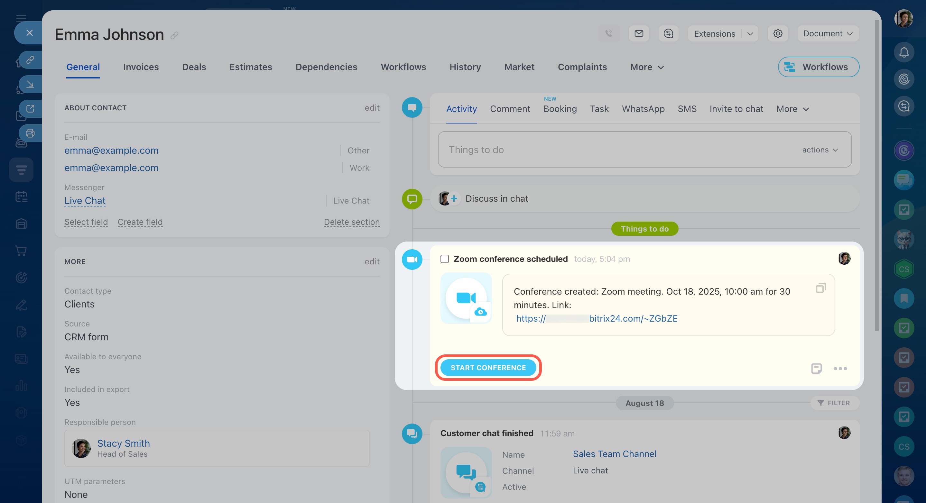
Task: Switch to the Deals tab
Action: (x=194, y=67)
